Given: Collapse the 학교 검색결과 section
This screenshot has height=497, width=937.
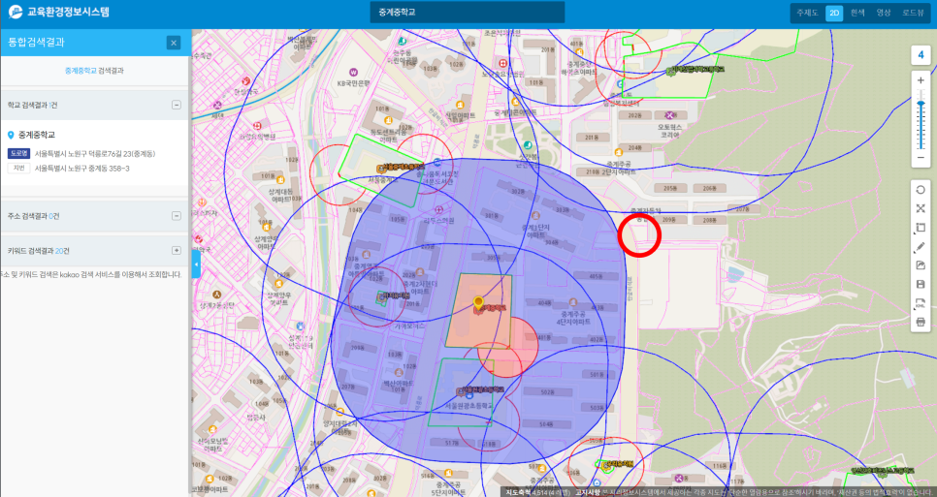Looking at the screenshot, I should [x=177, y=105].
